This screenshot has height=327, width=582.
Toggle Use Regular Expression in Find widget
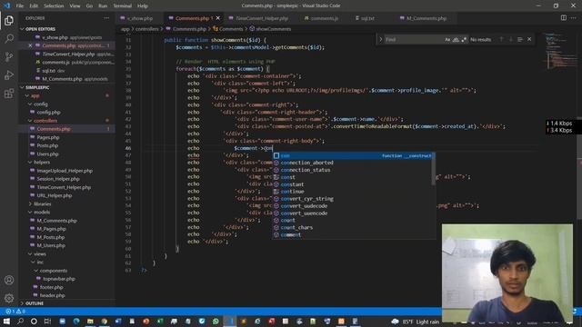pos(464,39)
